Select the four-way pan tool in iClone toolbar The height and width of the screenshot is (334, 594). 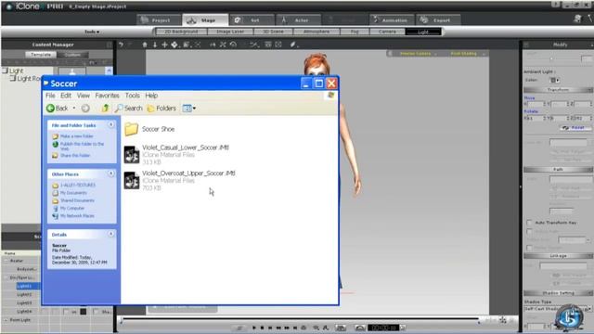pyautogui.click(x=174, y=45)
